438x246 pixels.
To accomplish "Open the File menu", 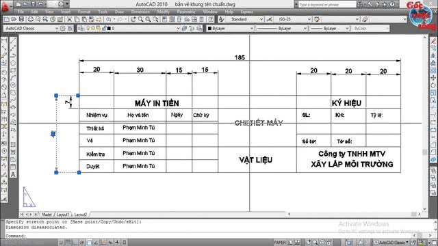I will (21, 12).
